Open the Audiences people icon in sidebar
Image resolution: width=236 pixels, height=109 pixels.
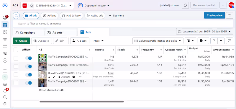coord(5,39)
